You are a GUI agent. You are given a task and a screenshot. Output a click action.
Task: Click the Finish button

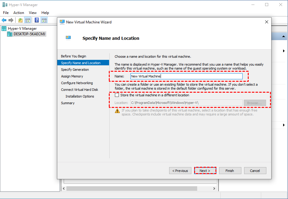pos(230,171)
